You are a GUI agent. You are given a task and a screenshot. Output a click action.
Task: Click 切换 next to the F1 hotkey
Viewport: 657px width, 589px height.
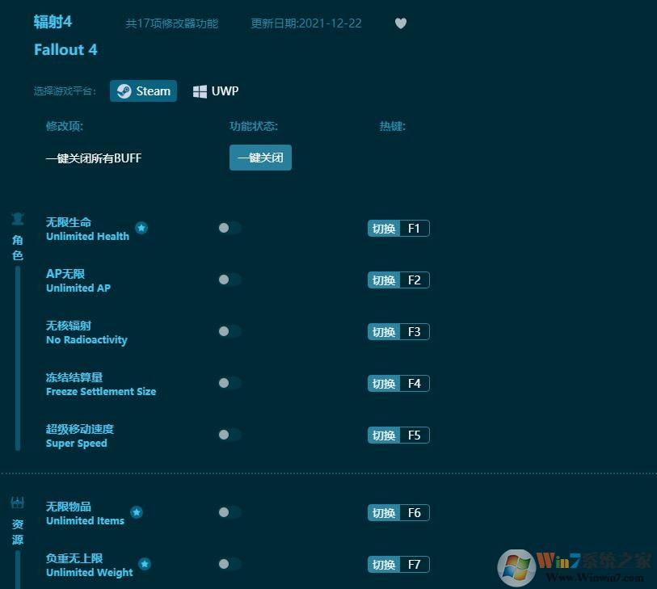382,228
